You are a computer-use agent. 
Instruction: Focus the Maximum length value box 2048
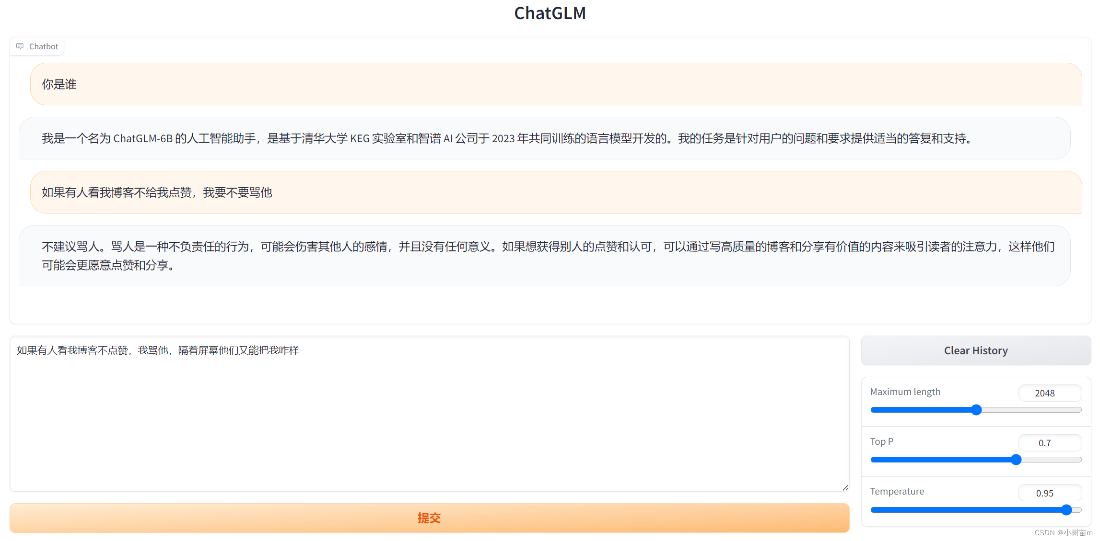coord(1050,393)
